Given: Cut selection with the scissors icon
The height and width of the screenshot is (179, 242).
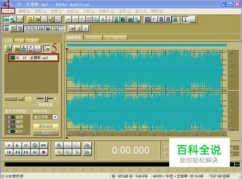Looking at the screenshot, I should (103, 19).
